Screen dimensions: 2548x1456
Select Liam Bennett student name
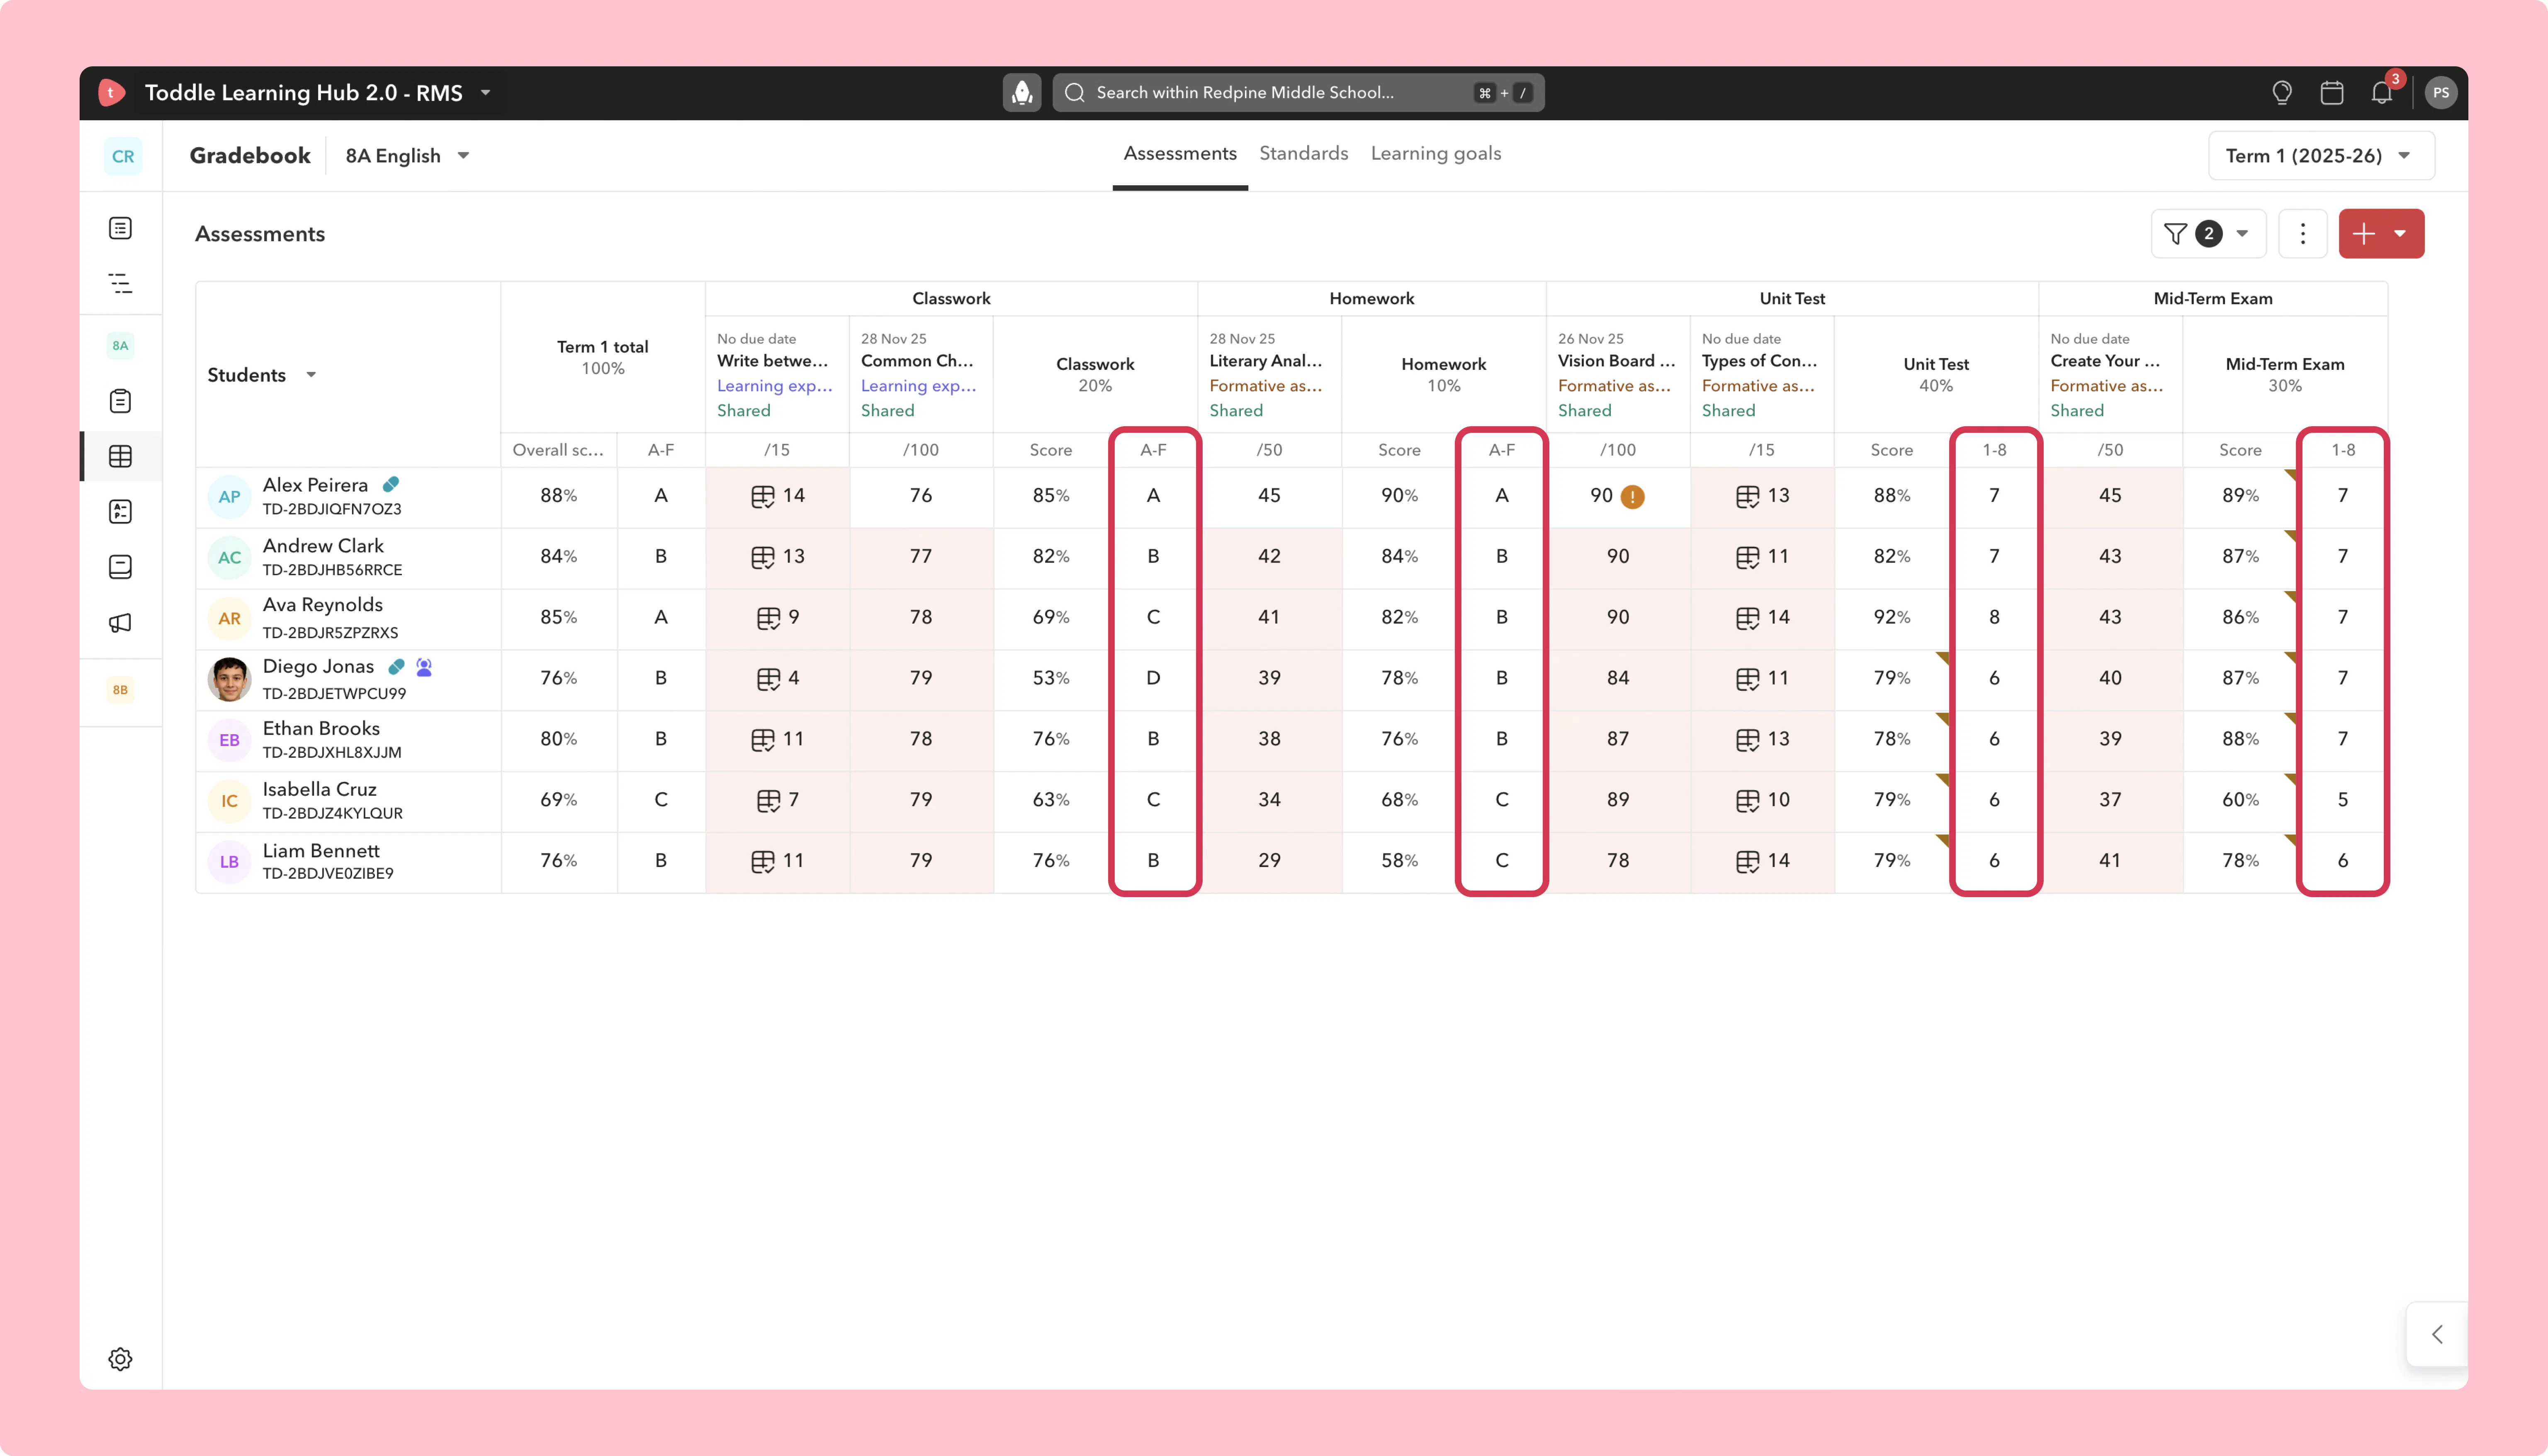click(x=321, y=851)
